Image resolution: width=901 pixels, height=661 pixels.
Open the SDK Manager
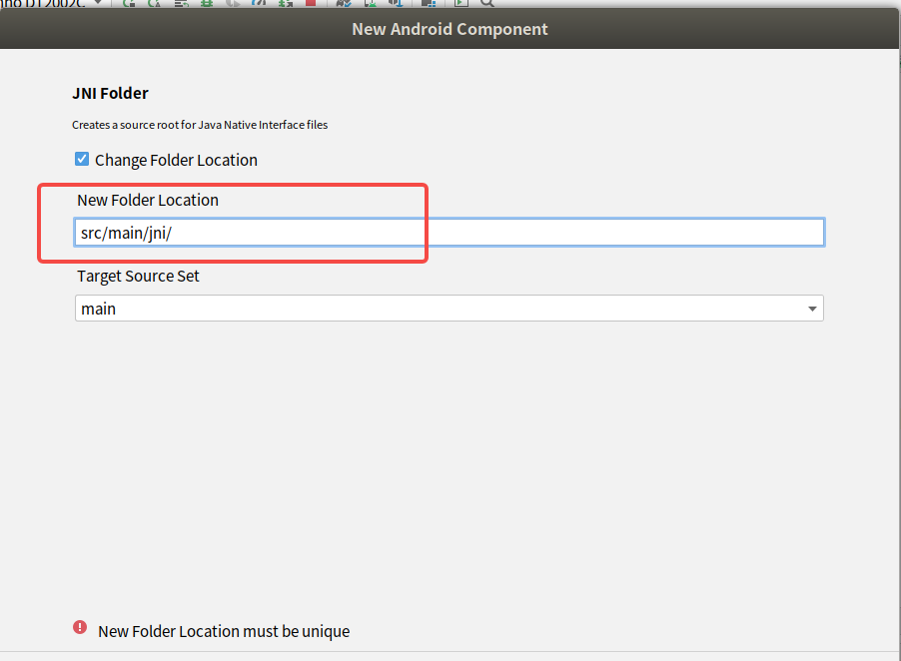(x=395, y=4)
